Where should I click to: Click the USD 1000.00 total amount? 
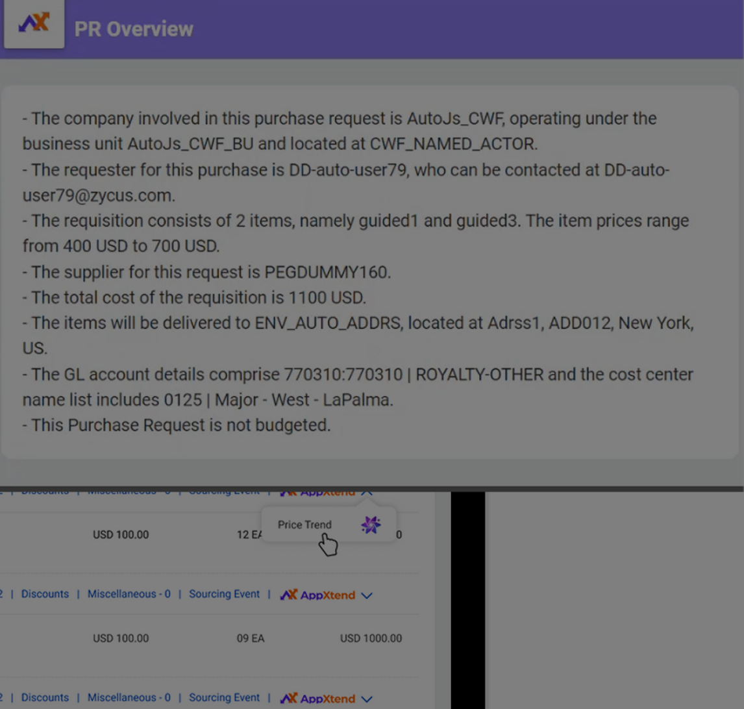coord(371,638)
